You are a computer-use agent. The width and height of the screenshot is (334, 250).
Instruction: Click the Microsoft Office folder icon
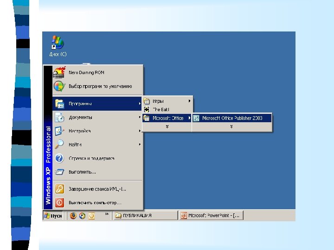coord(147,118)
